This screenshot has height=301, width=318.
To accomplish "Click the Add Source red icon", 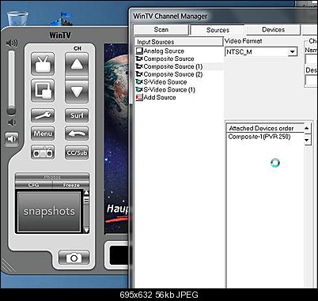I will (x=139, y=97).
